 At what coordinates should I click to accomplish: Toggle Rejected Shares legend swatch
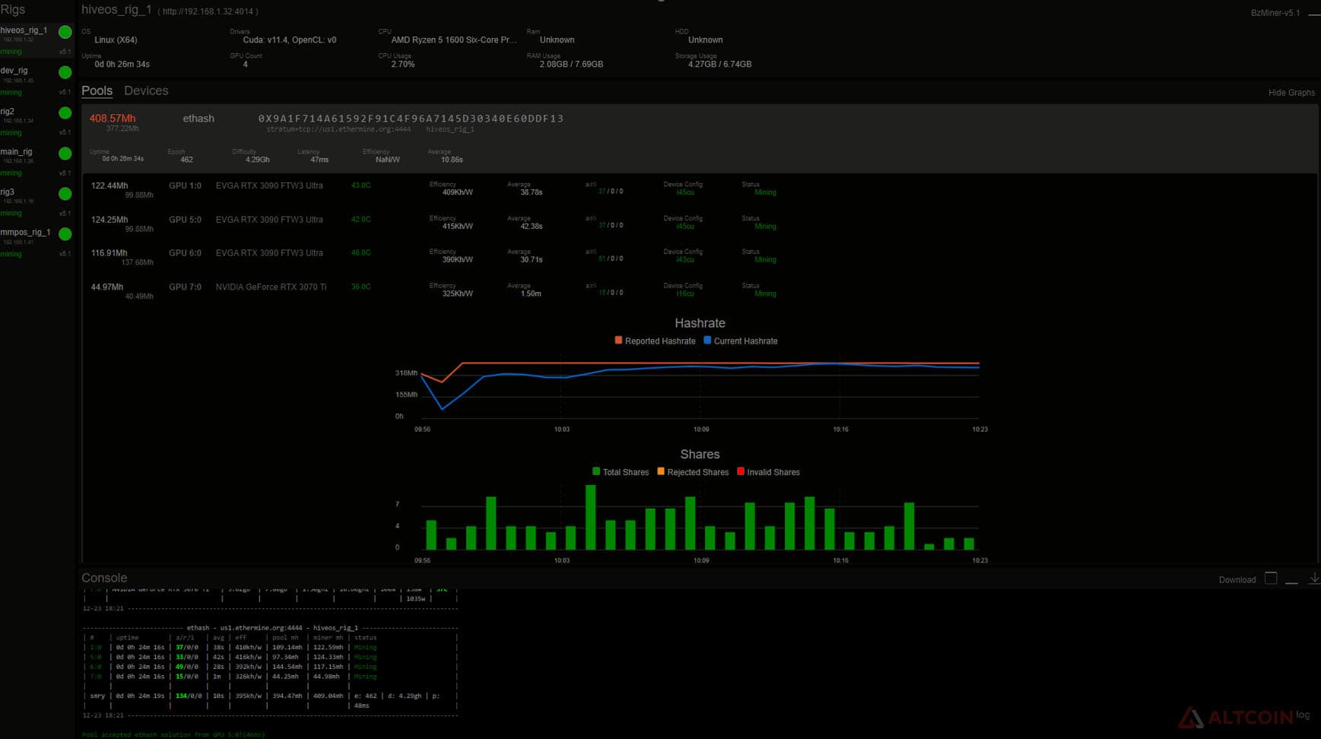pos(661,471)
